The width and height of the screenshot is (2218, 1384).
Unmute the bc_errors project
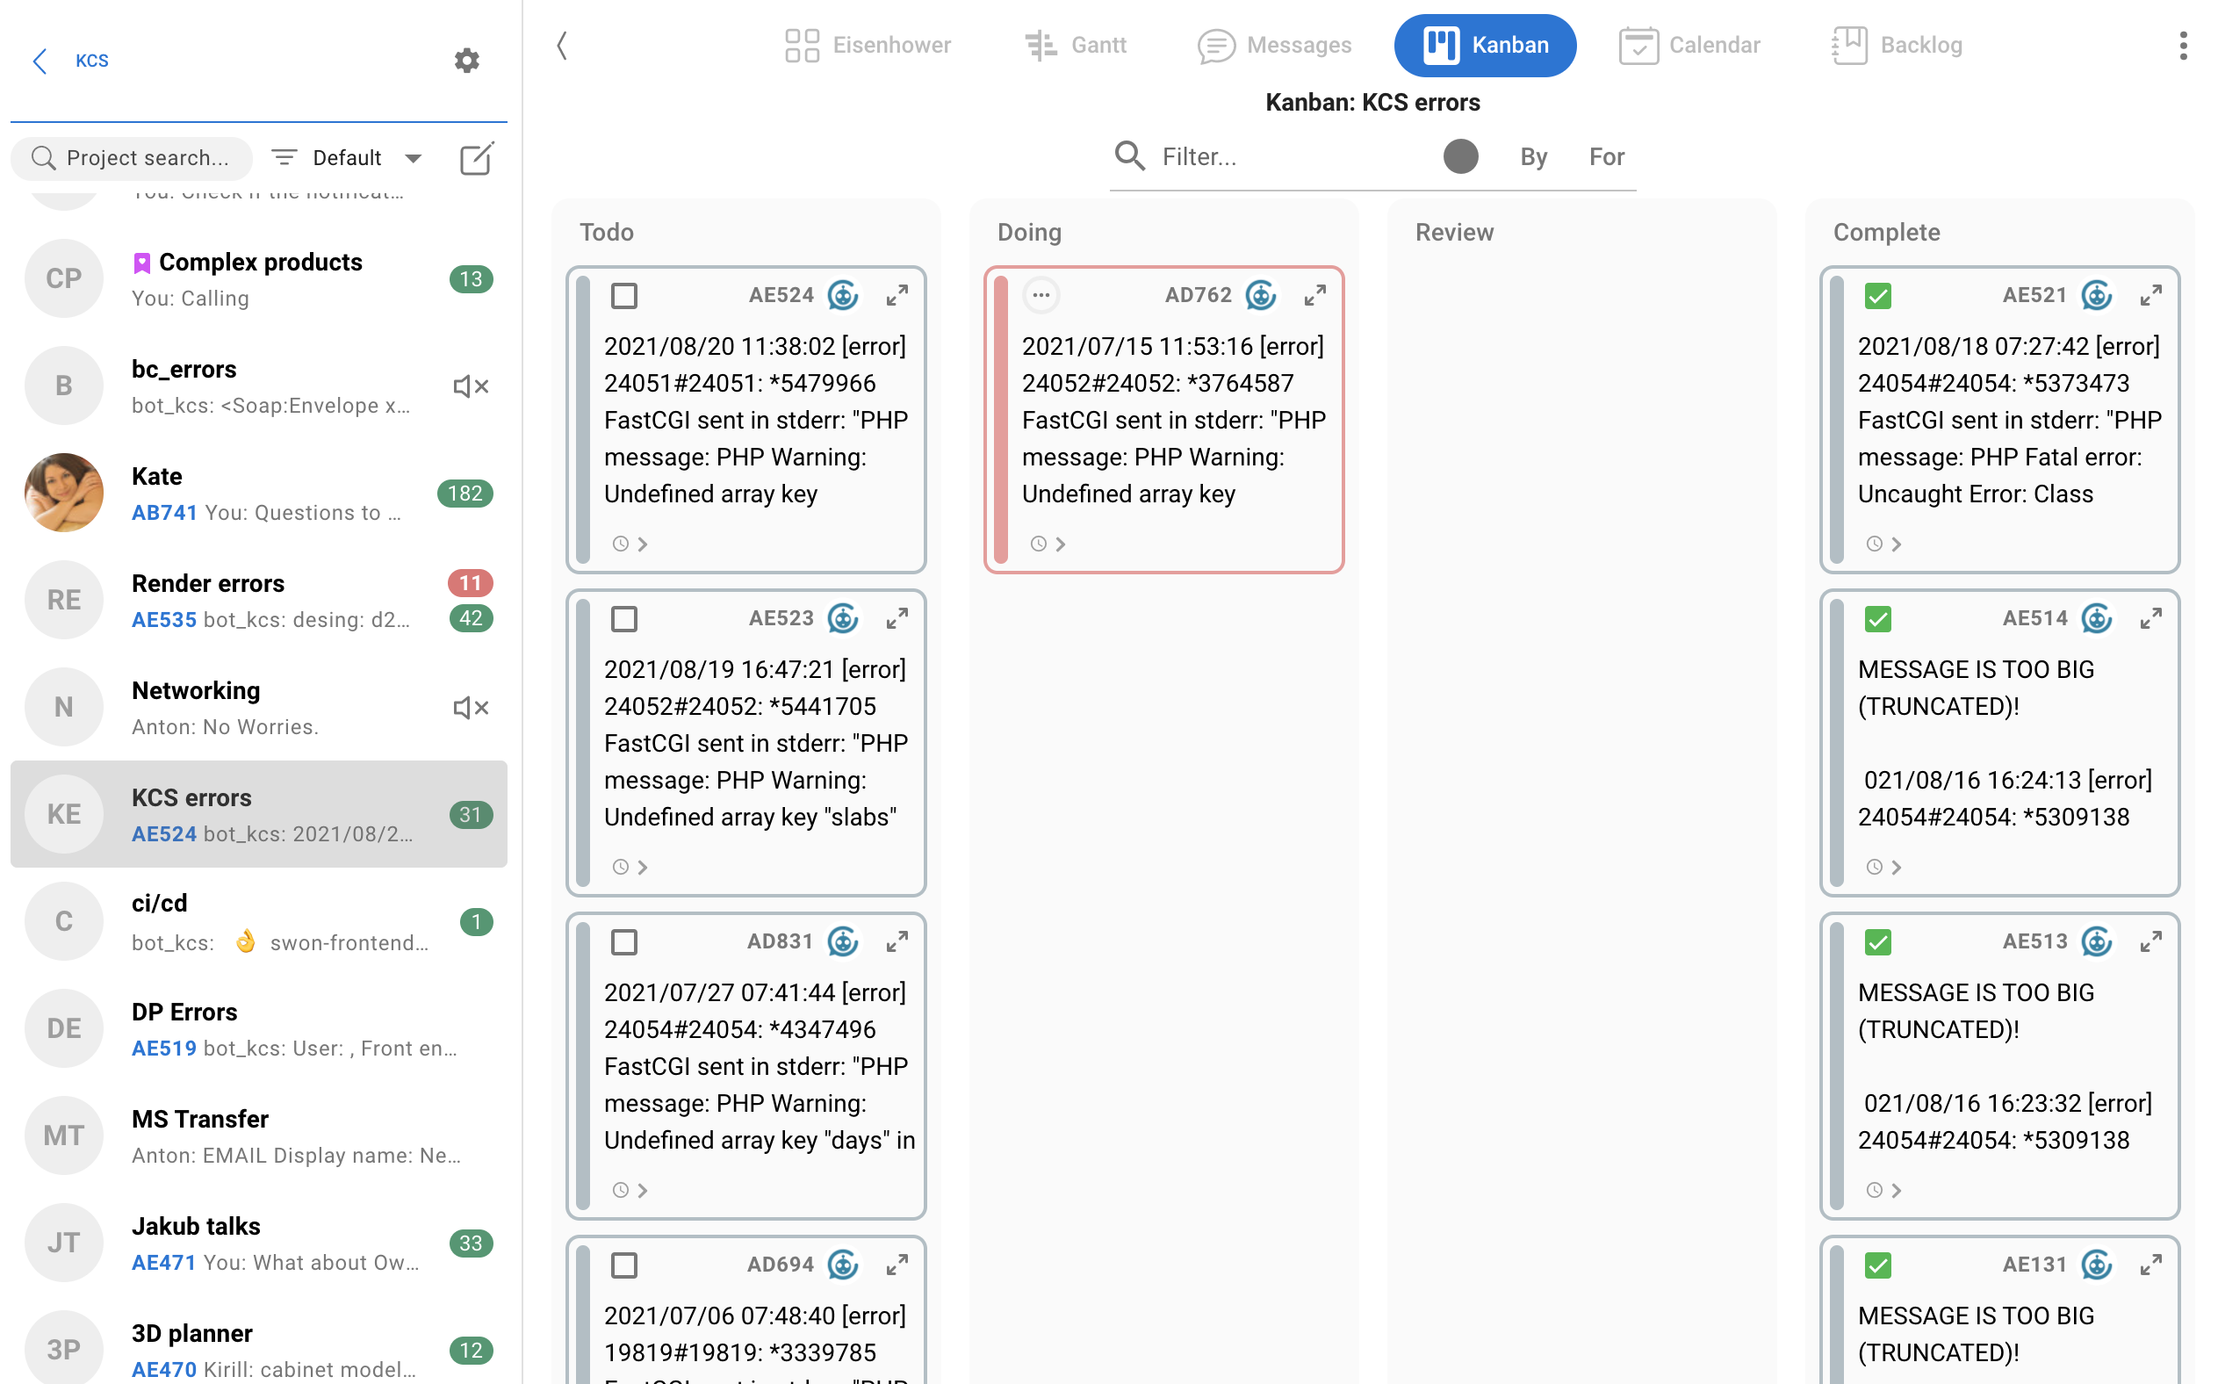(472, 386)
